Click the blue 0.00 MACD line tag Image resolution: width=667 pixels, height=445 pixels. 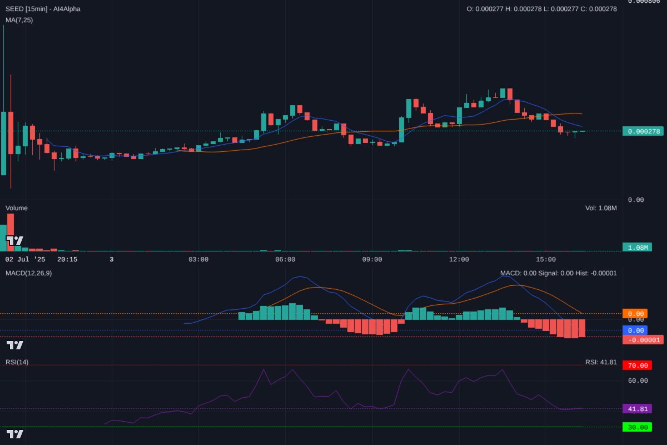(x=635, y=330)
